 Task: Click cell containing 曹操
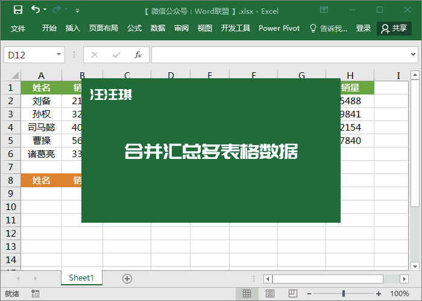[x=41, y=140]
